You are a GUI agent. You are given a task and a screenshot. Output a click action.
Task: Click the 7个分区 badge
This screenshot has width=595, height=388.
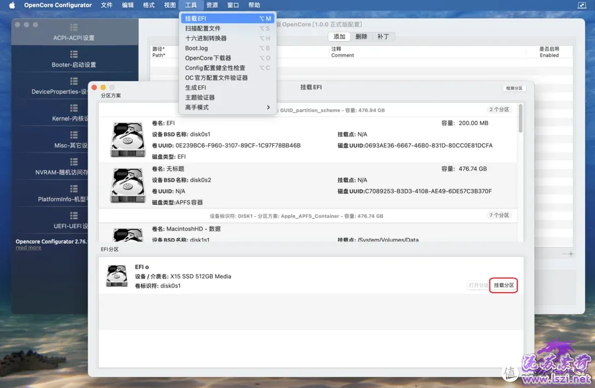click(x=499, y=215)
